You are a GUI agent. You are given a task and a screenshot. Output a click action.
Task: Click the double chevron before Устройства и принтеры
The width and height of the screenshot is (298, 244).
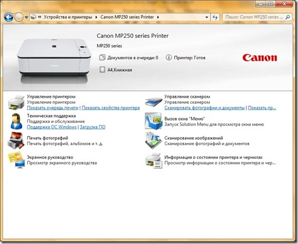pos(40,17)
